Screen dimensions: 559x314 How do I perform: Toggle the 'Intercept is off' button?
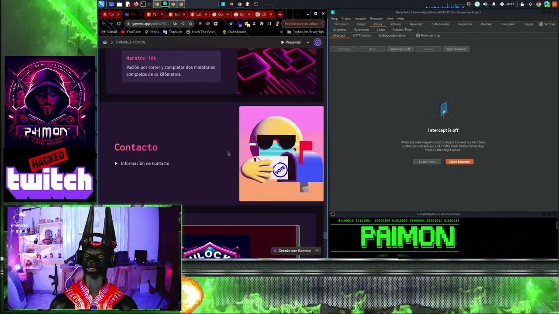pos(400,49)
